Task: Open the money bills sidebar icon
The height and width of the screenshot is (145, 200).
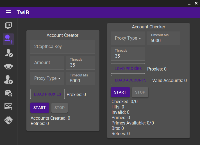Action: 8,106
